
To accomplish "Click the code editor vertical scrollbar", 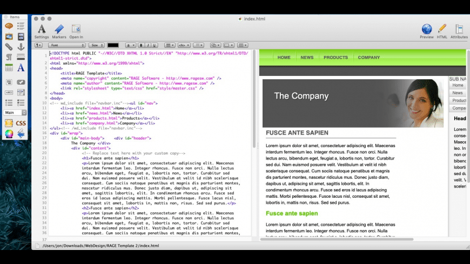I will coord(254,99).
